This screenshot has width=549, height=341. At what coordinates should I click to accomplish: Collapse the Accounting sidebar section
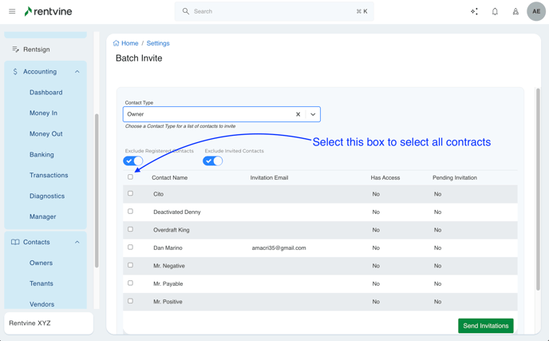pos(77,72)
